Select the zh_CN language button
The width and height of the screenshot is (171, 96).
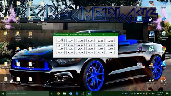click(90, 53)
